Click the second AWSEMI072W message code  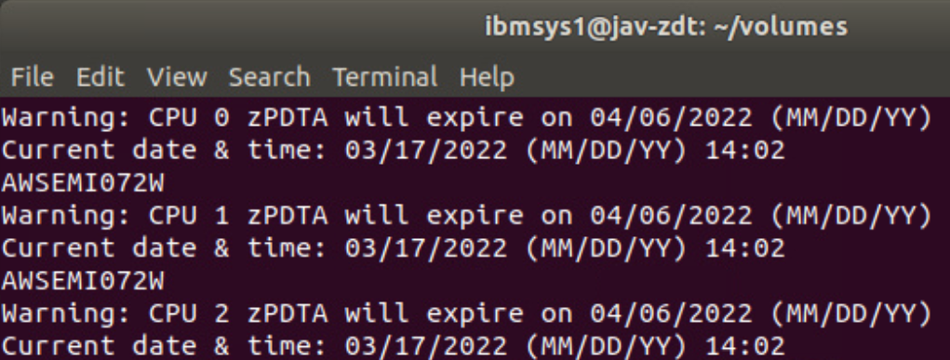[83, 281]
